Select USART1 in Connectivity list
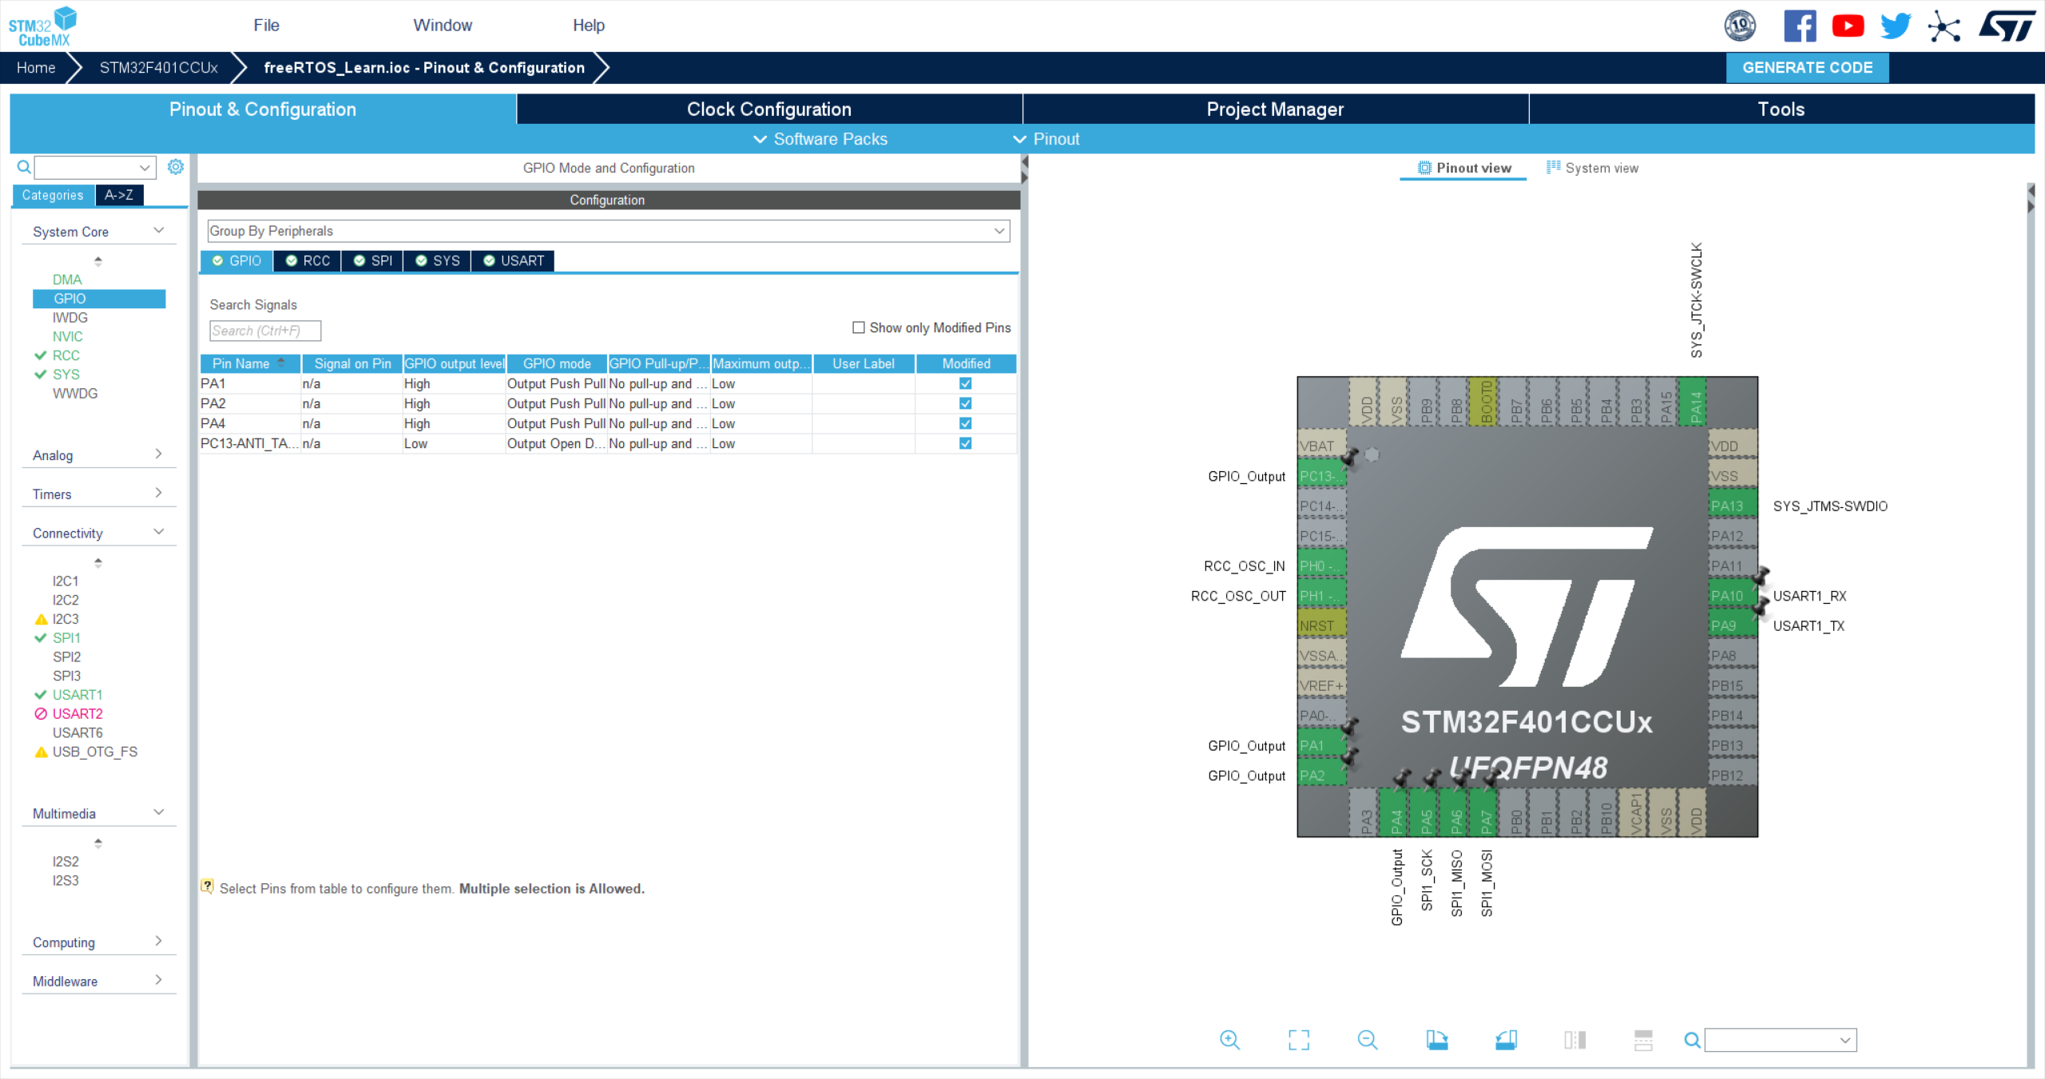Image resolution: width=2045 pixels, height=1079 pixels. pyautogui.click(x=77, y=695)
